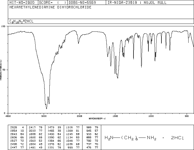
Task: Click peak table entry 2447
Action: (14, 148)
